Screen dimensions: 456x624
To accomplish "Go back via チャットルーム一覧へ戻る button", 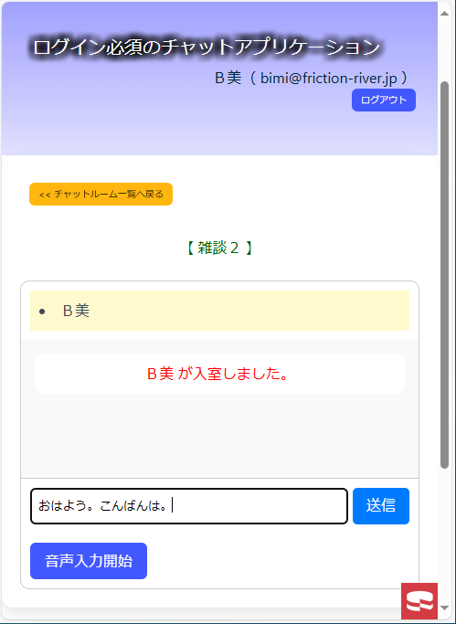I will coord(101,195).
